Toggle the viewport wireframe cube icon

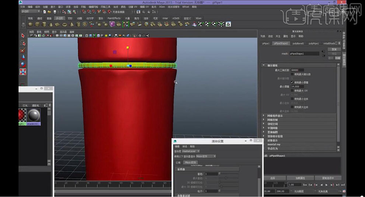87,36
